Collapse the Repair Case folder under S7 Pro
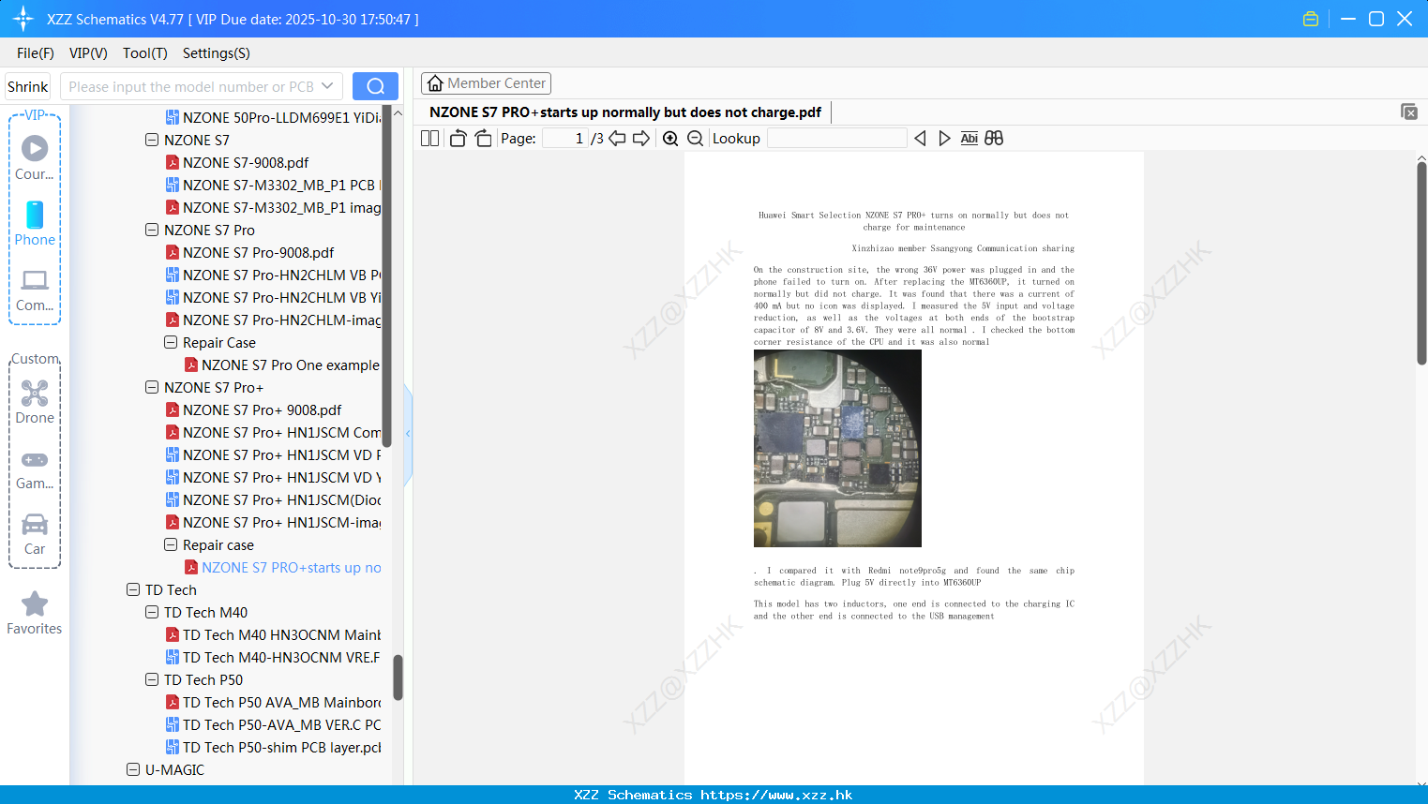1428x804 pixels. click(x=171, y=342)
